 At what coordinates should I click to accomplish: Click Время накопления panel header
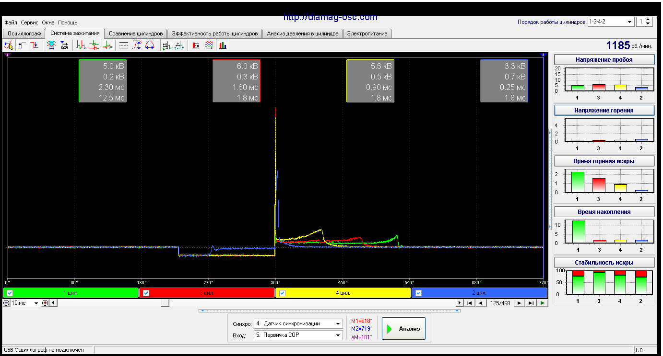click(x=604, y=211)
